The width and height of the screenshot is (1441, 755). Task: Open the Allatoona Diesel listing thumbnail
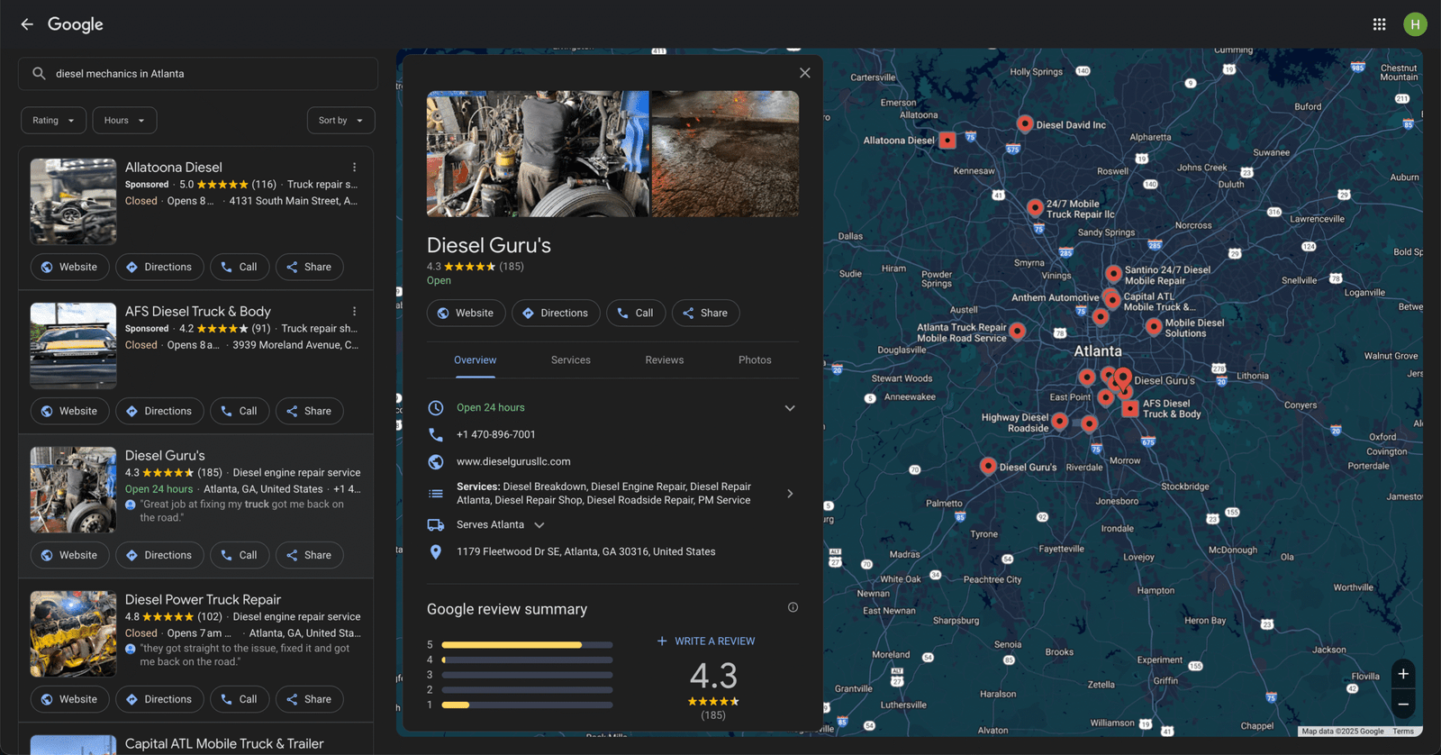pos(74,202)
